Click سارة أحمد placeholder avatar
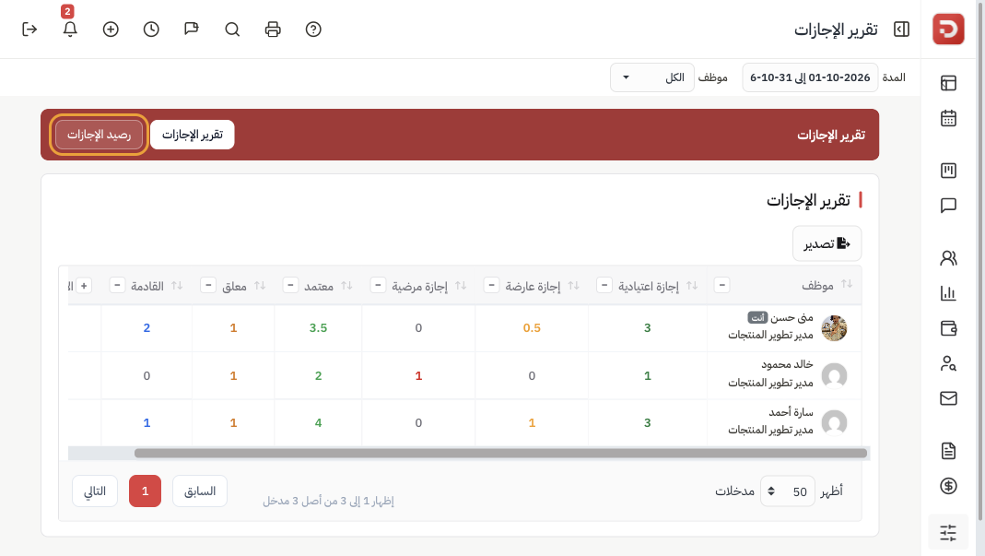 click(x=834, y=422)
